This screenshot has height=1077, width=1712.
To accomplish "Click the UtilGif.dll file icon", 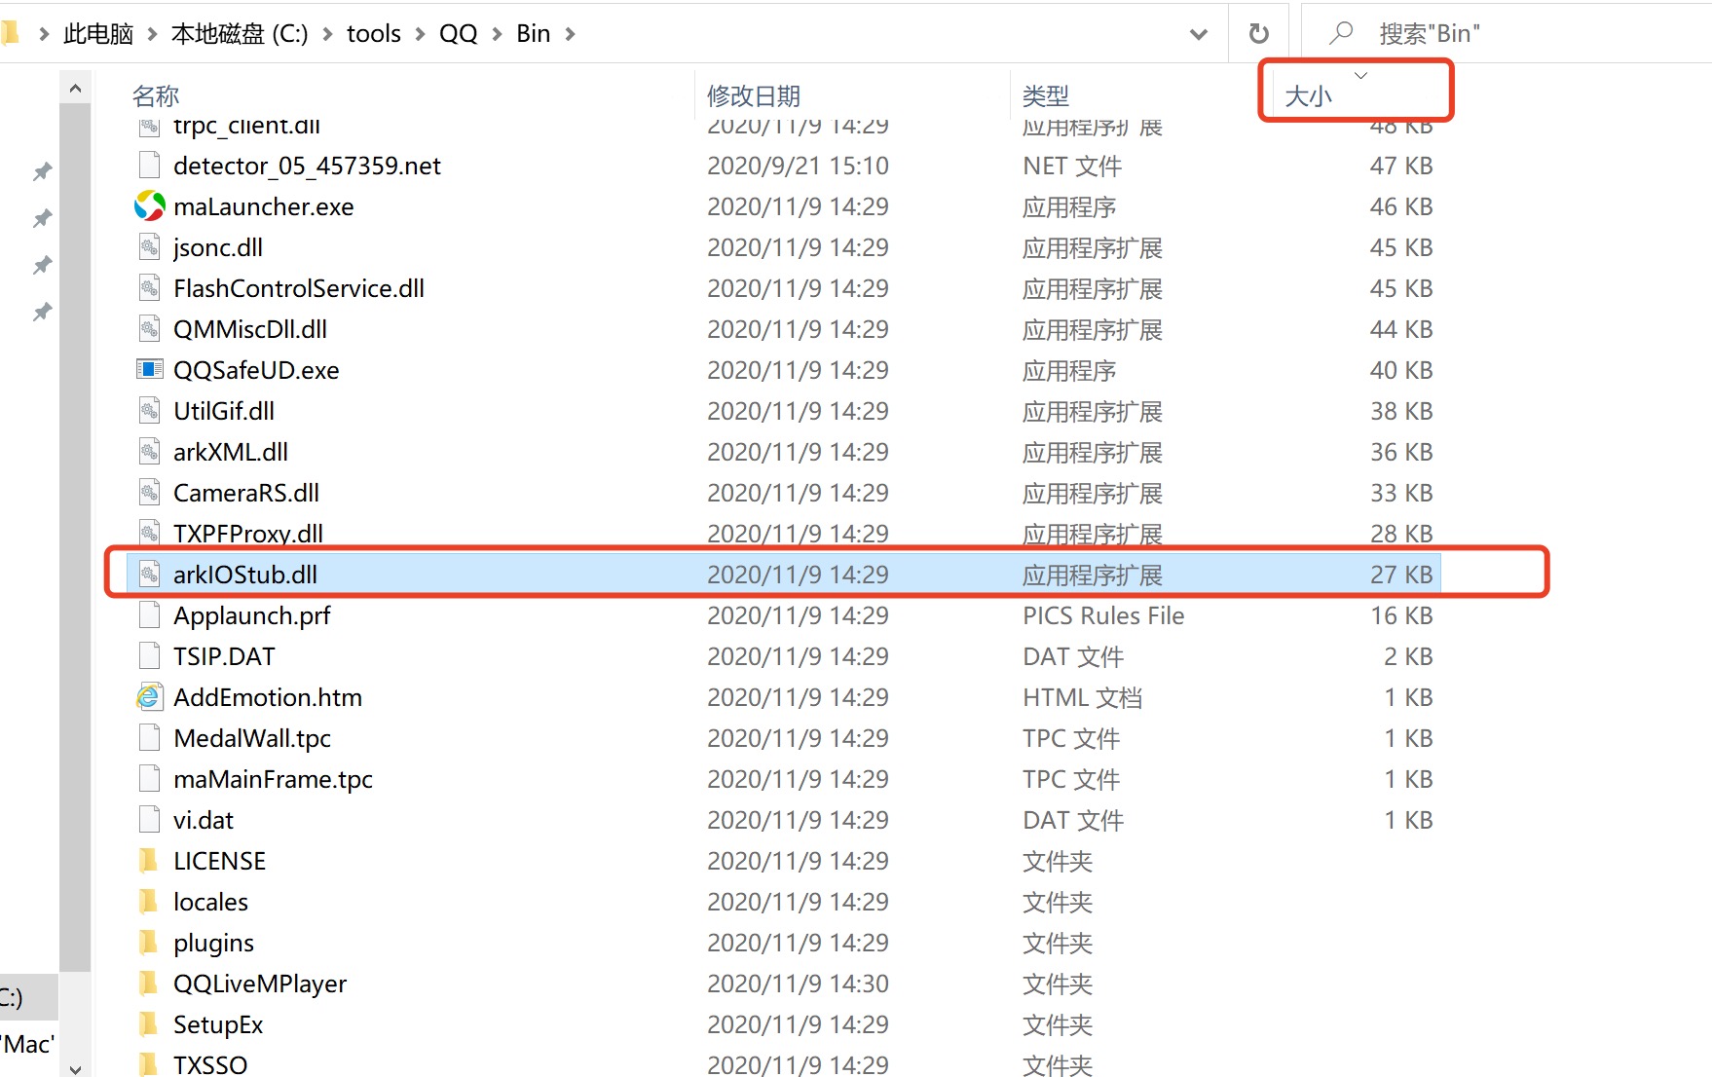I will (149, 411).
